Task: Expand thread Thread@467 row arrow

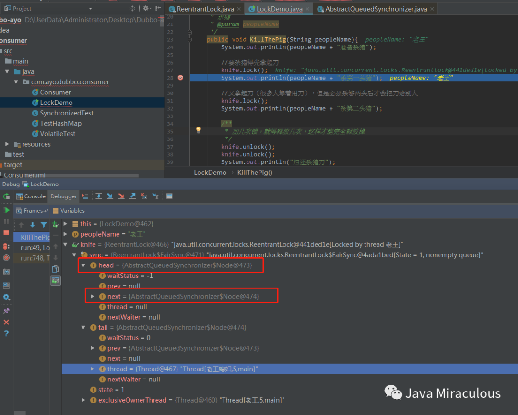Action: [x=93, y=369]
